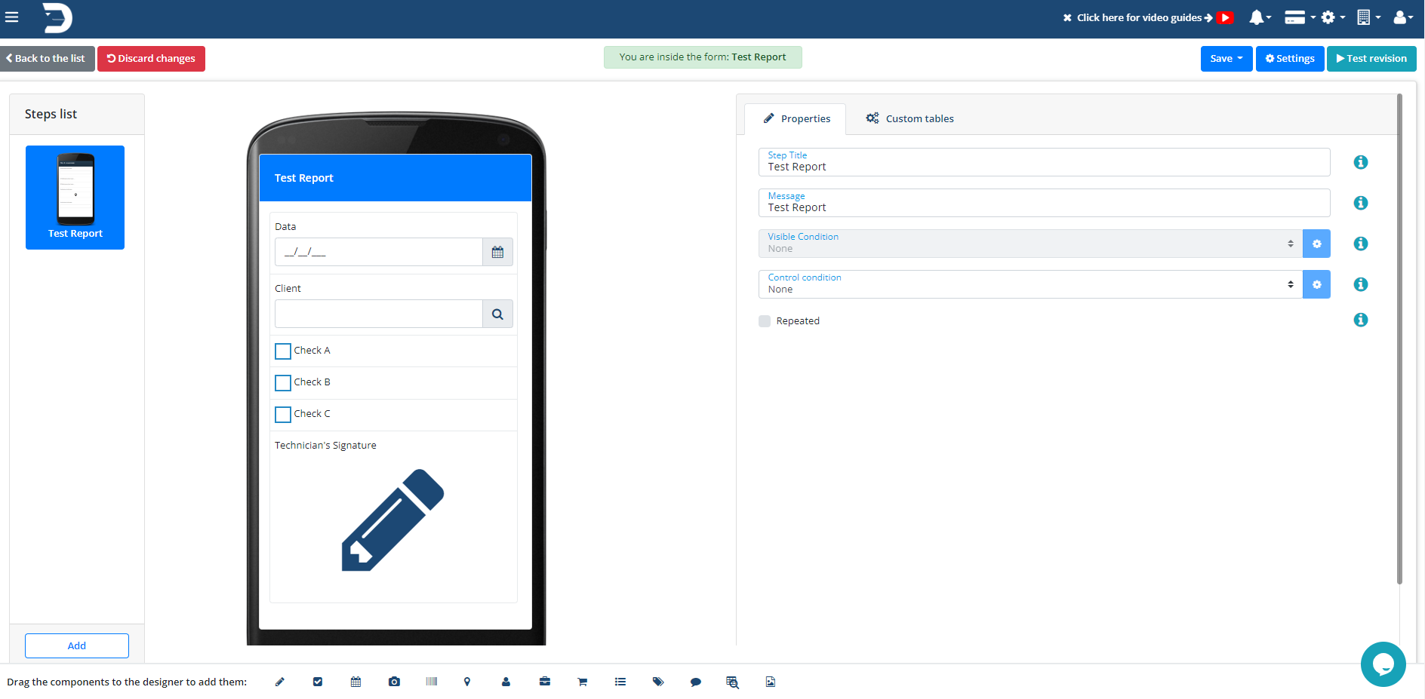
Task: Dismiss the video guides banner with the X
Action: tap(1067, 17)
